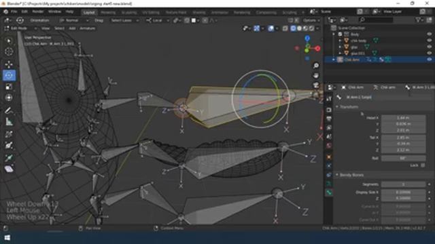435x244 pixels.
Task: Toggle X-ray display in viewport header
Action: (285, 28)
